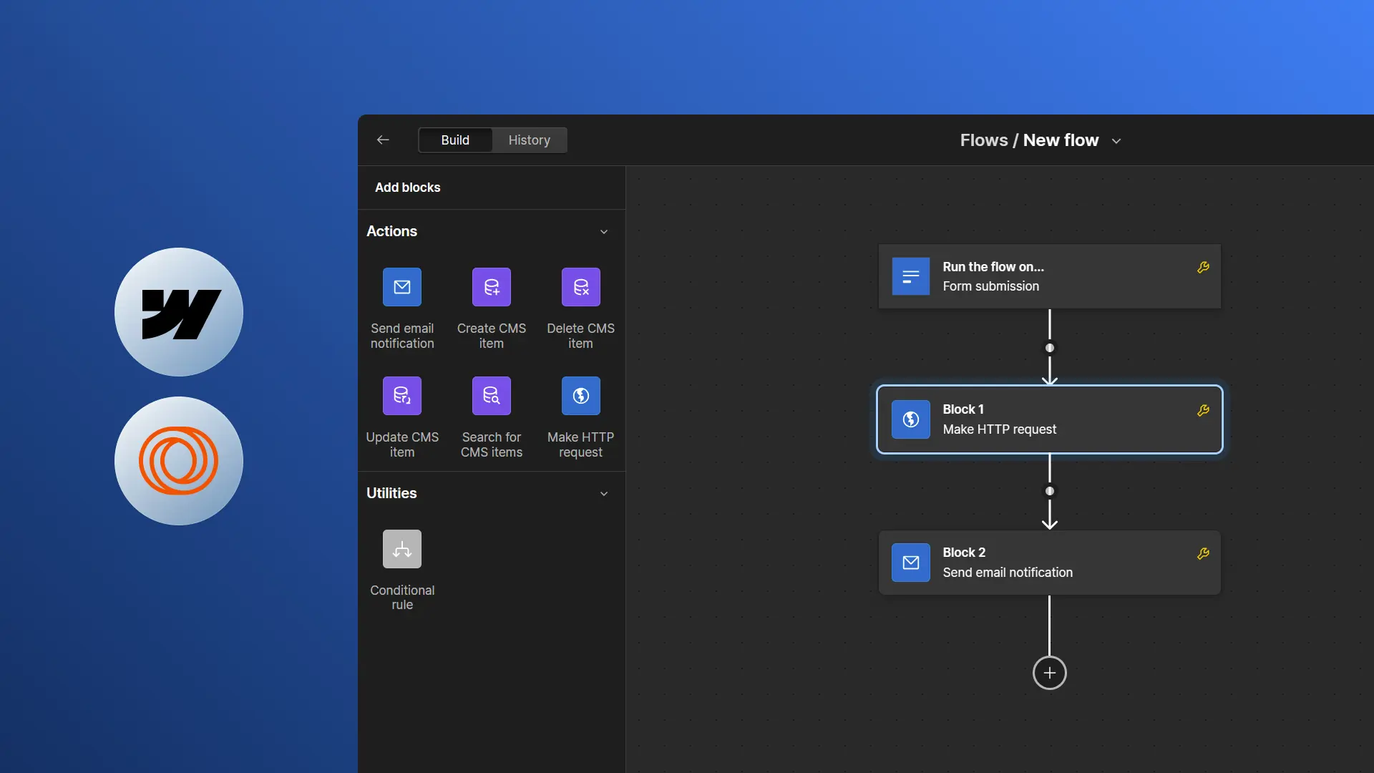Insert a block at the connector dot above Block 2
Viewport: 1374px width, 773px height.
click(x=1050, y=491)
